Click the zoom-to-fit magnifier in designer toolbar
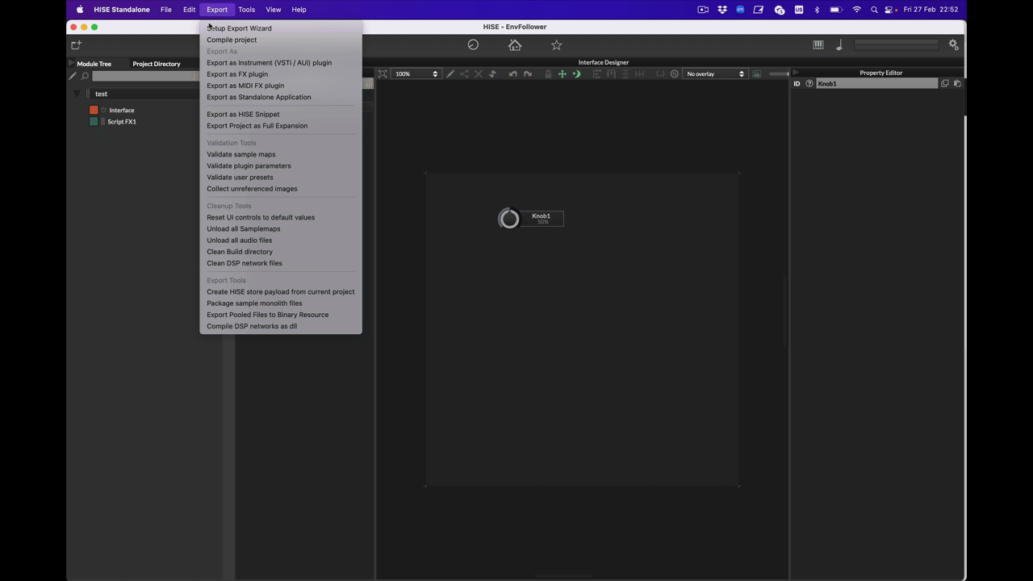 coord(383,73)
